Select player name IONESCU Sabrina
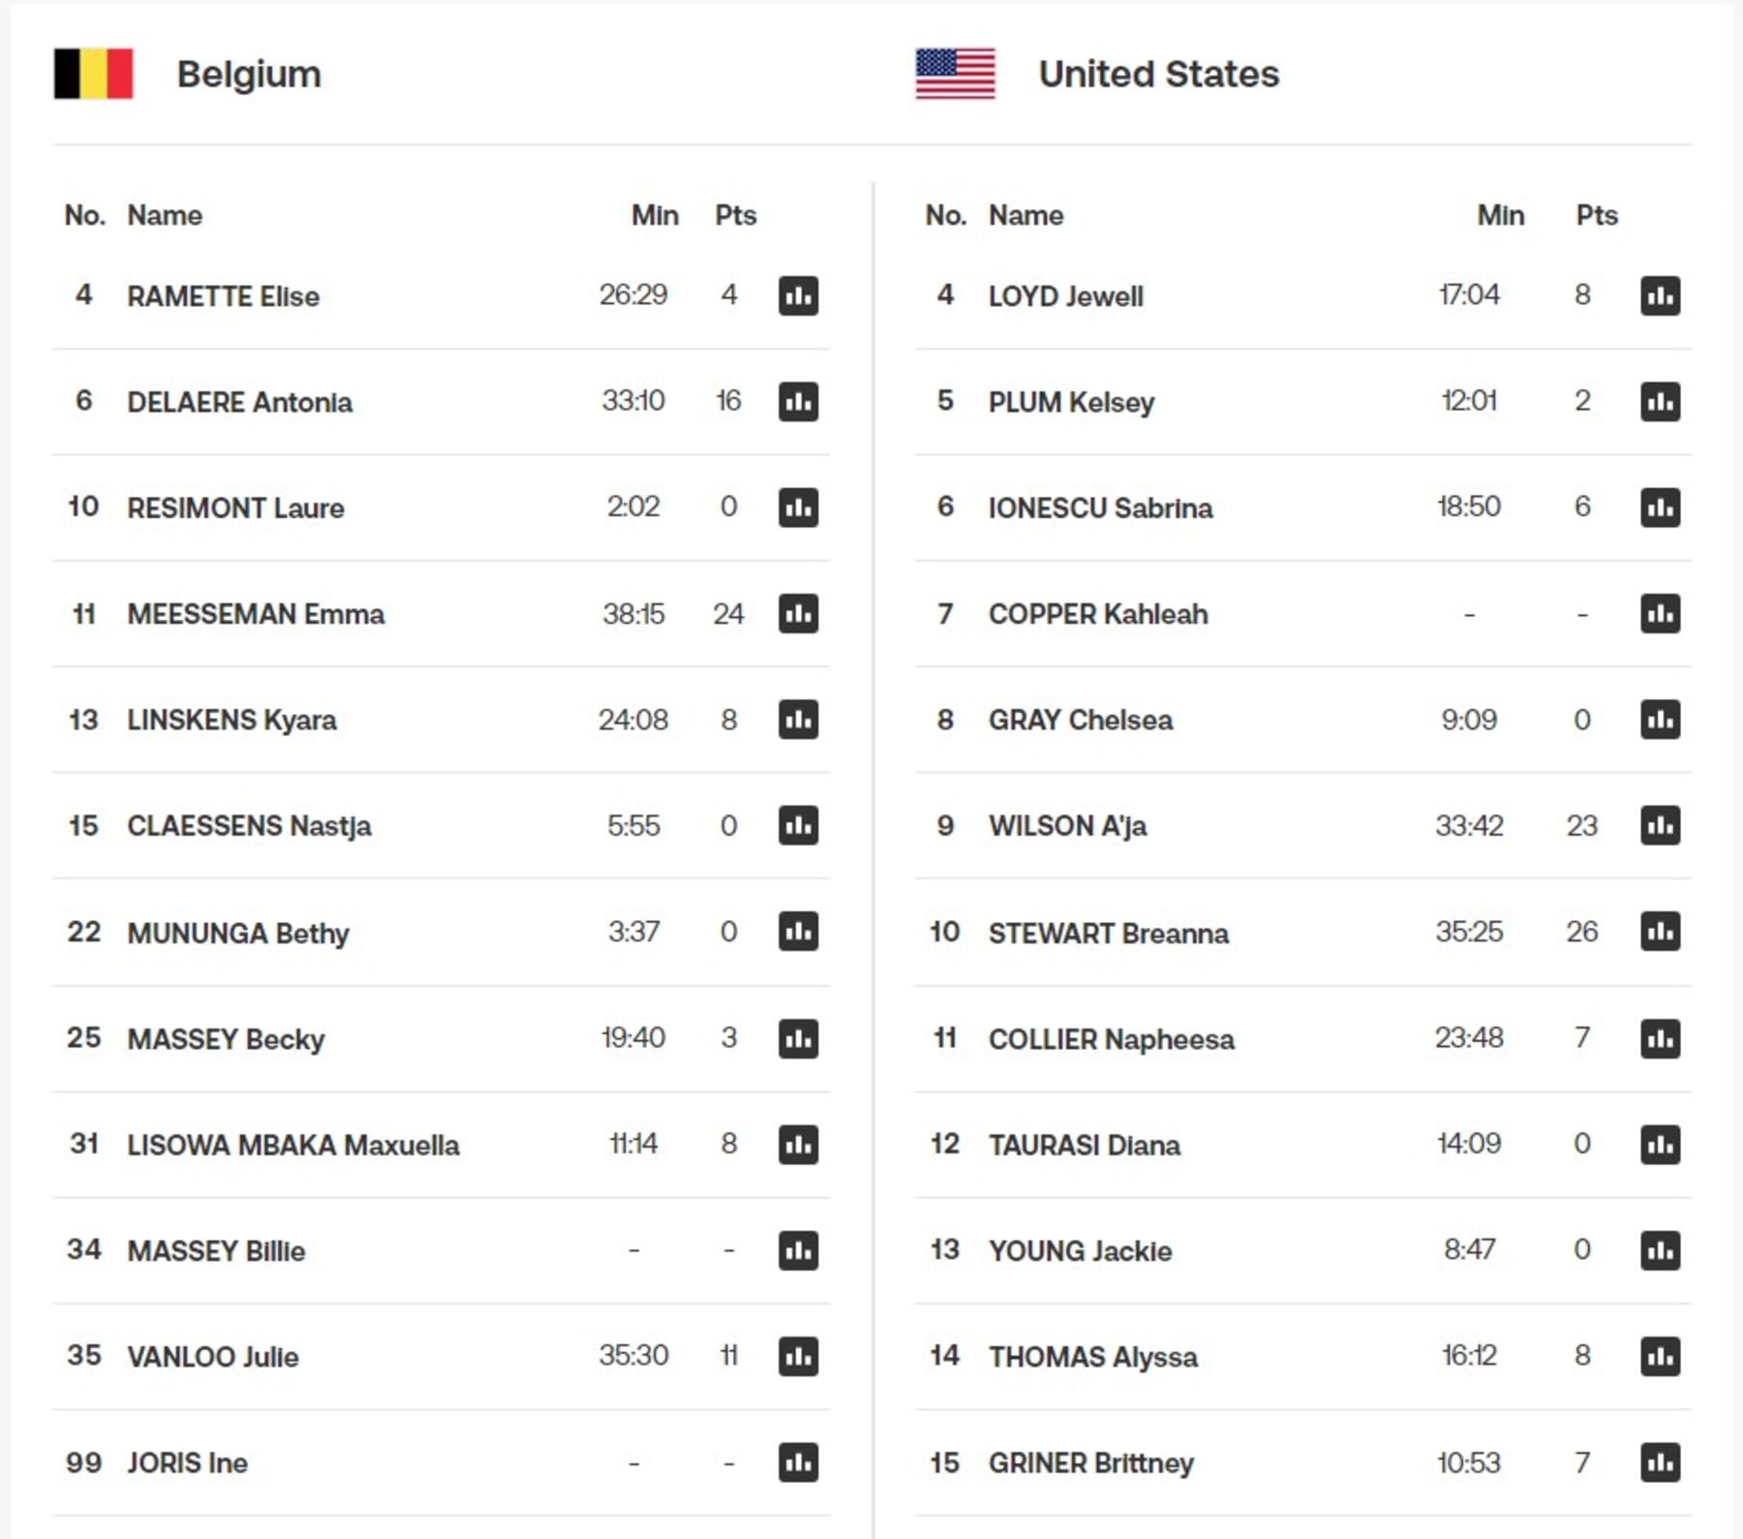Image resolution: width=1743 pixels, height=1539 pixels. tap(1100, 508)
